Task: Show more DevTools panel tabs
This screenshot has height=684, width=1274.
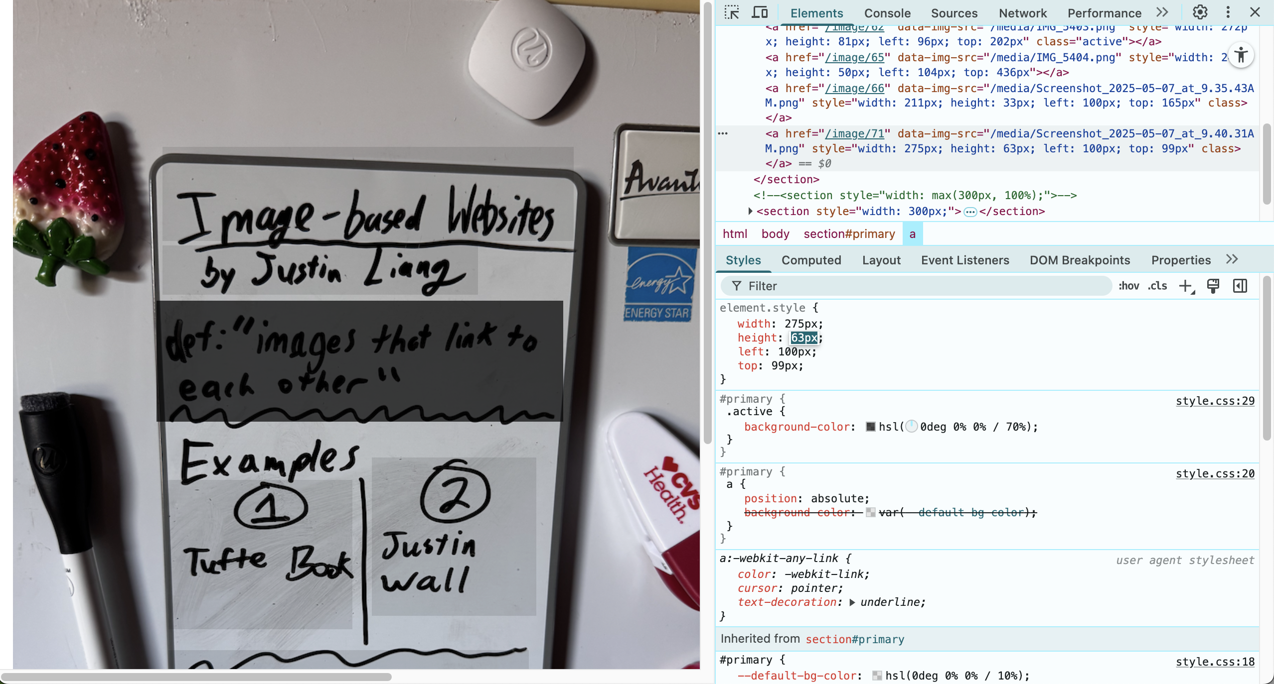Action: (x=1162, y=12)
